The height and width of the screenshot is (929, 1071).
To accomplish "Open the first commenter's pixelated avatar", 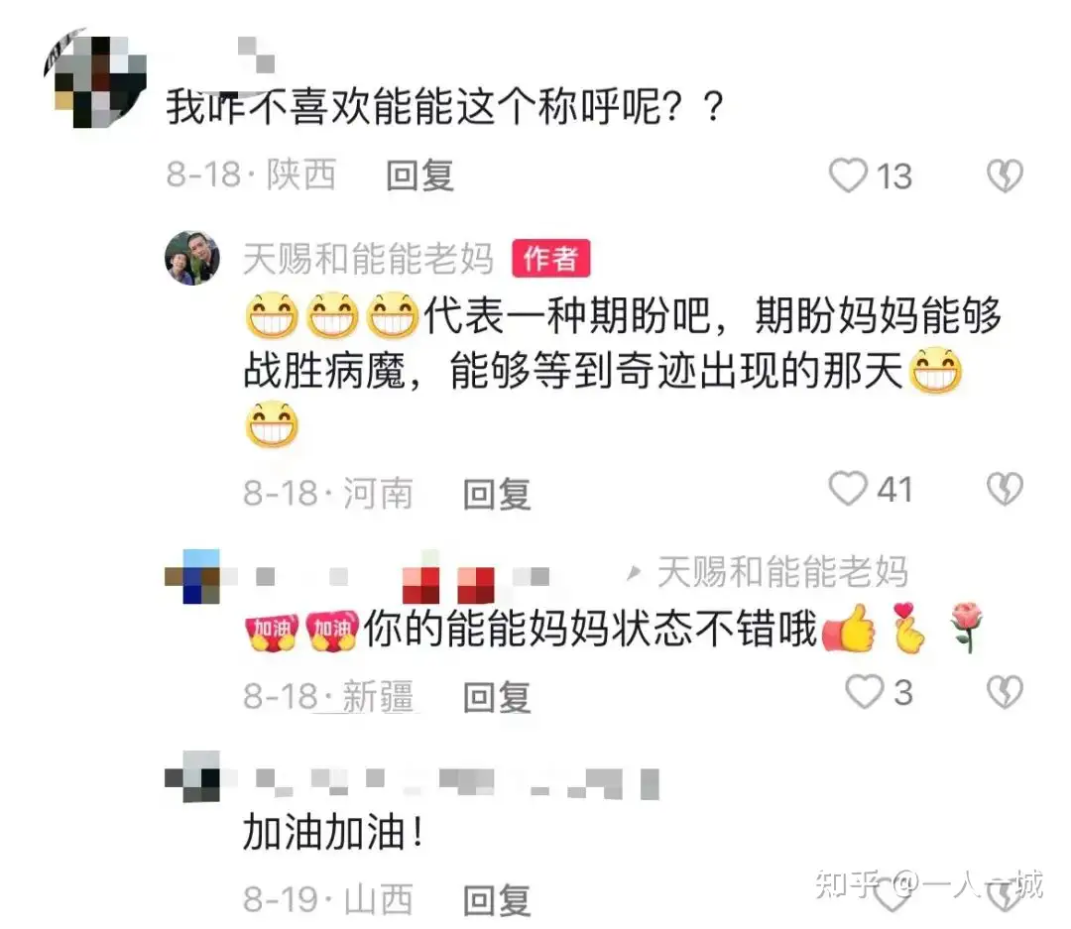I will pos(95,78).
